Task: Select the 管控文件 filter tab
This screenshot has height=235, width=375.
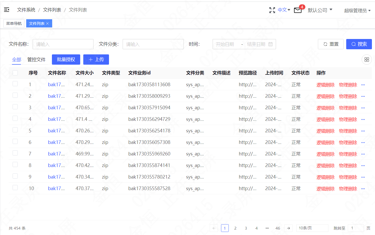Action: [x=36, y=60]
